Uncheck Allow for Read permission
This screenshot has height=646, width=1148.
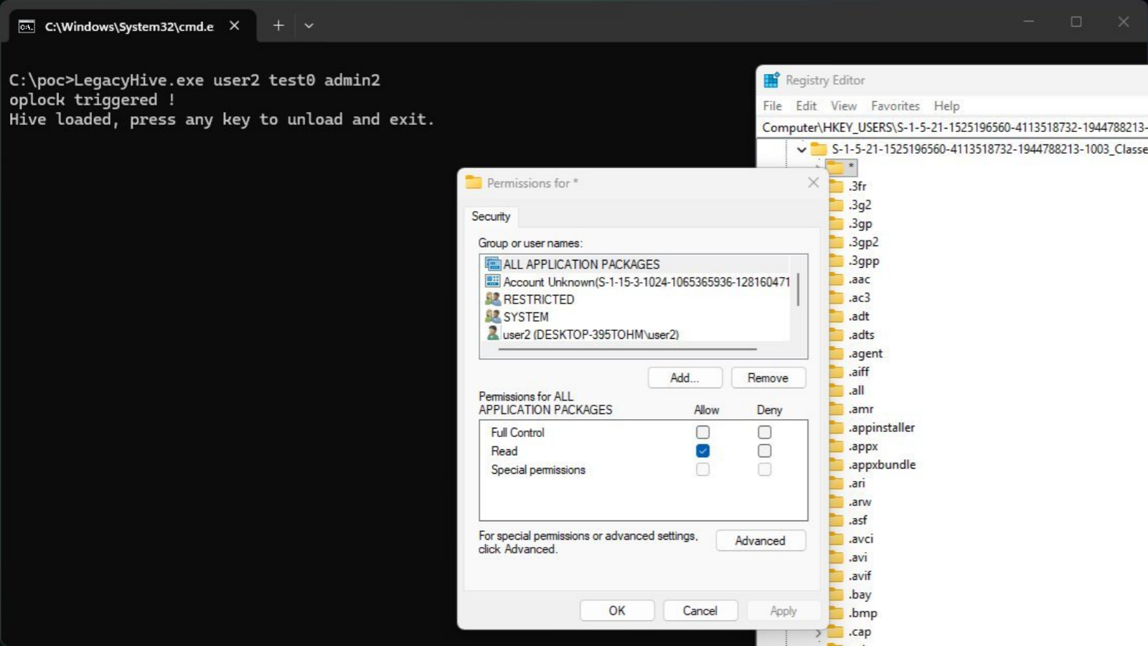pyautogui.click(x=702, y=451)
